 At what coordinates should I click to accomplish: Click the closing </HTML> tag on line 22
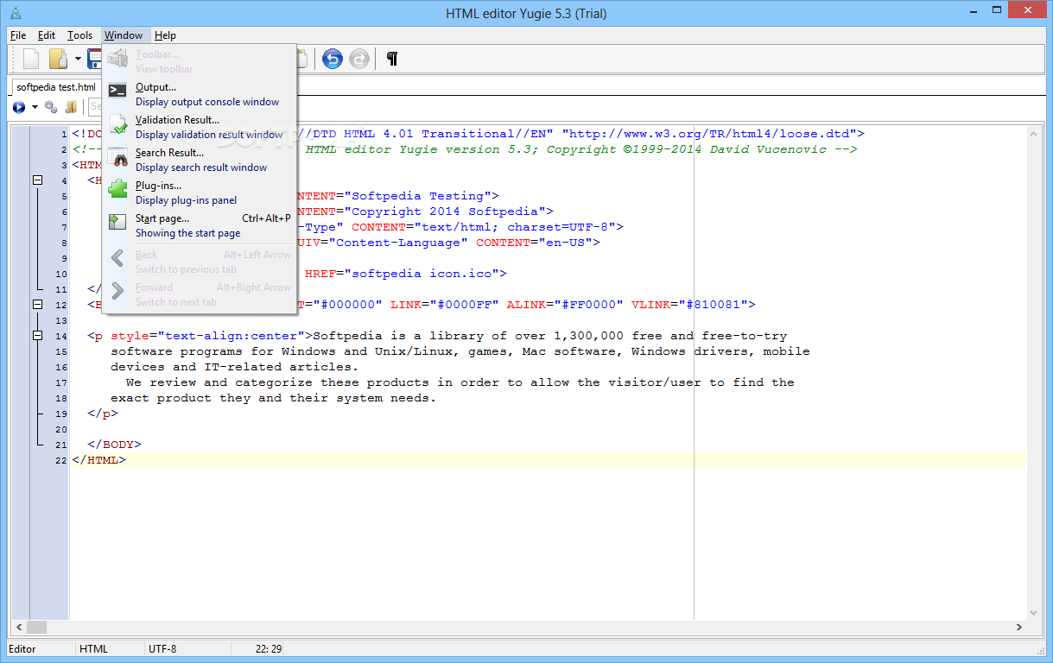tap(98, 460)
